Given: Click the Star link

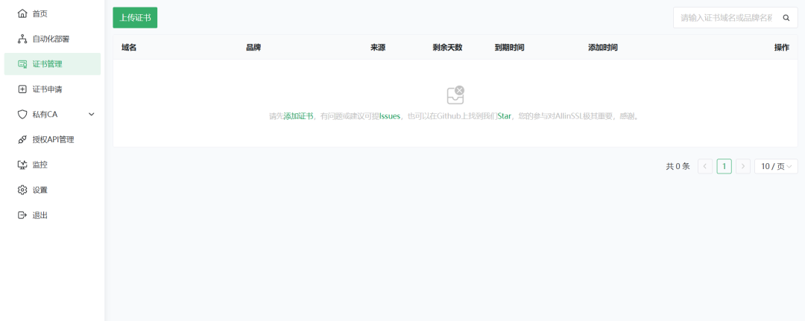Looking at the screenshot, I should point(505,116).
